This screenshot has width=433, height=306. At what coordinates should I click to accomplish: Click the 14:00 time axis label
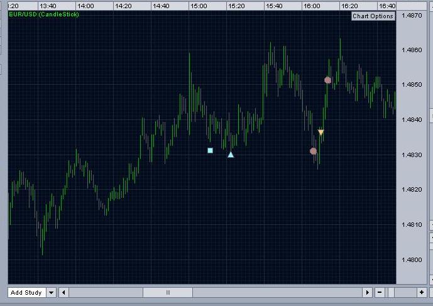tap(85, 6)
